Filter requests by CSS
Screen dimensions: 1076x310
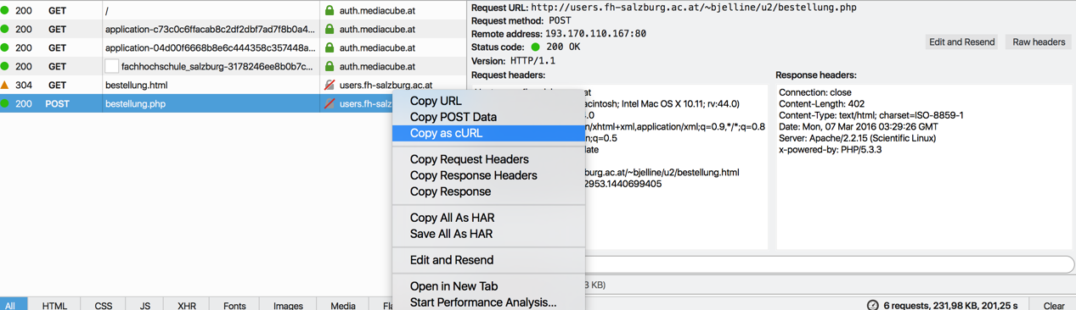click(104, 305)
